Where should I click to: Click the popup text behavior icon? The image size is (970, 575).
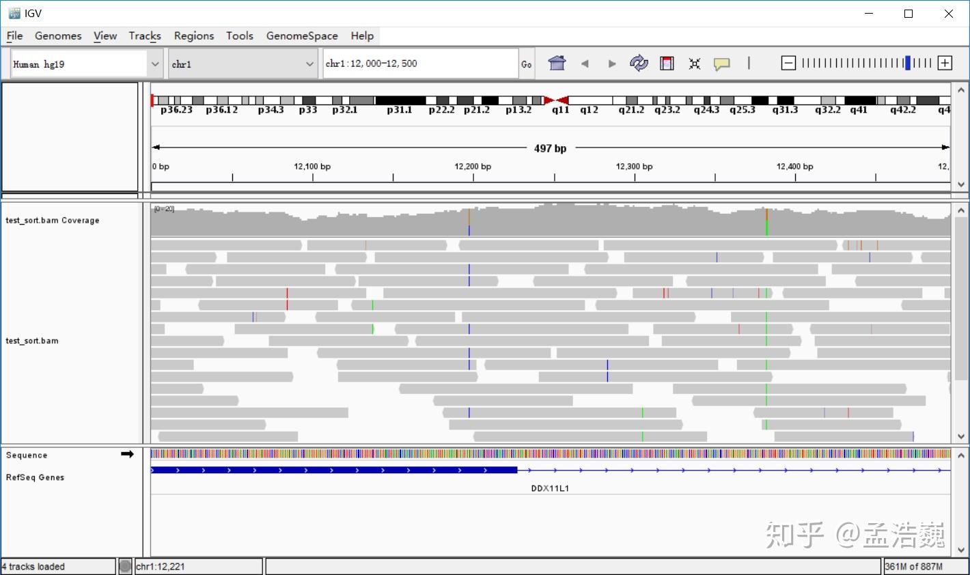click(721, 63)
